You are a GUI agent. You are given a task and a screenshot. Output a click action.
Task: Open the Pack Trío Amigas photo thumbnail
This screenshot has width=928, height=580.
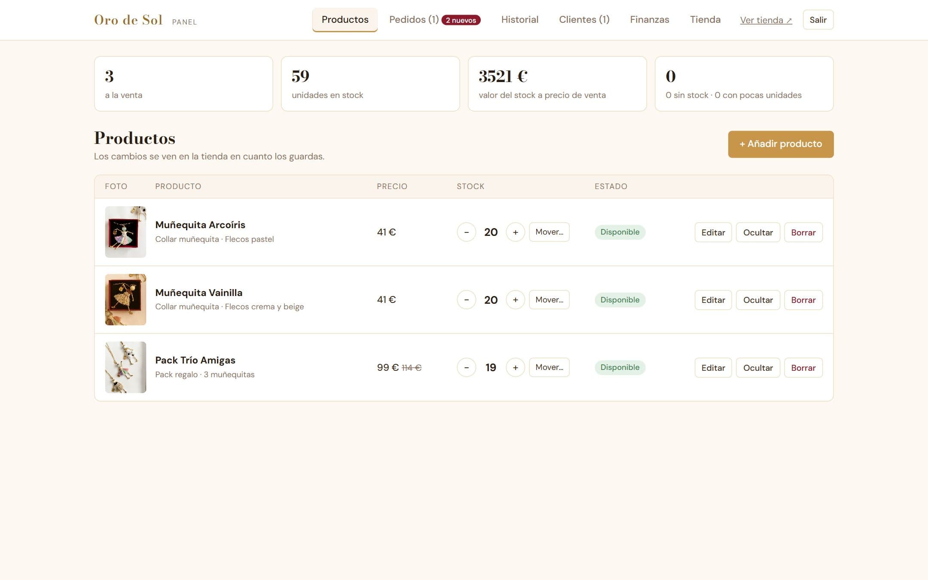click(125, 367)
